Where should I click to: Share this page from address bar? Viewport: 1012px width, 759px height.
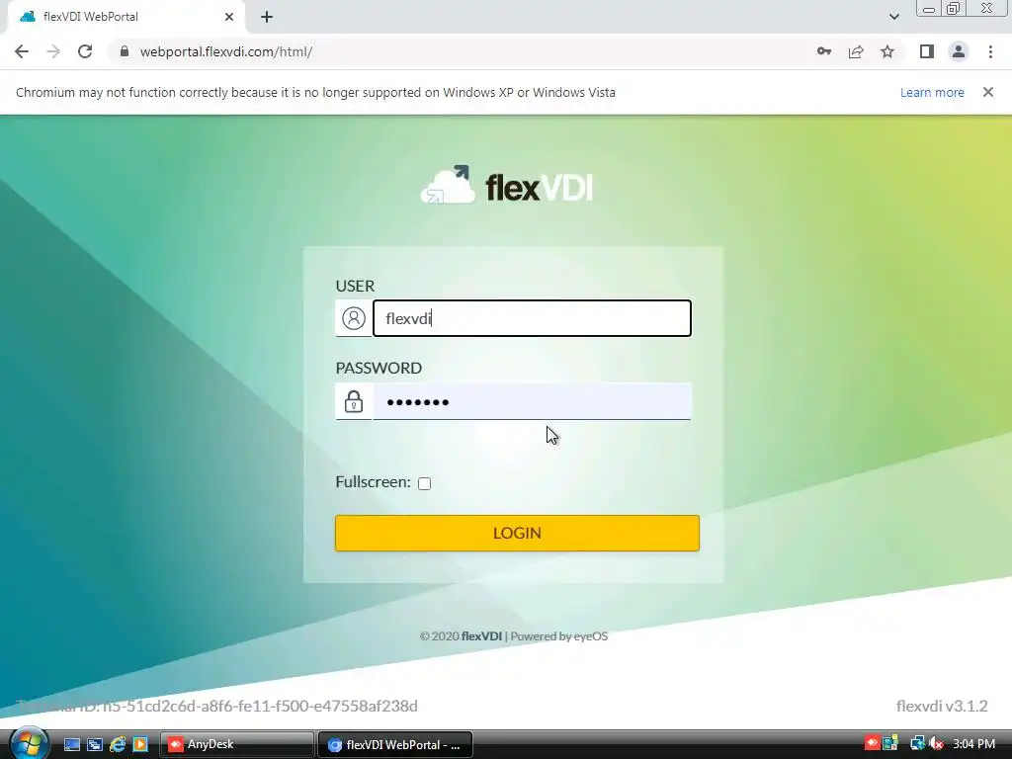[x=856, y=51]
